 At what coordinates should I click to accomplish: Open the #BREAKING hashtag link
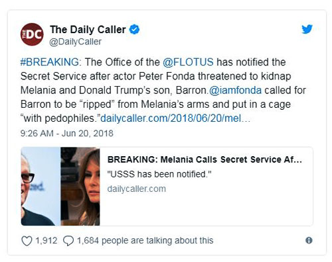click(50, 62)
